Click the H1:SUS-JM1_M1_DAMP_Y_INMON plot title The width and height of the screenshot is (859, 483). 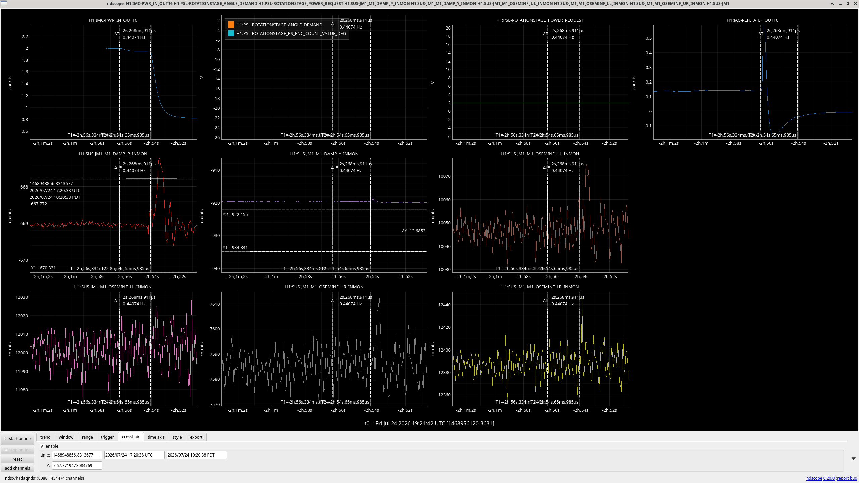coord(324,154)
